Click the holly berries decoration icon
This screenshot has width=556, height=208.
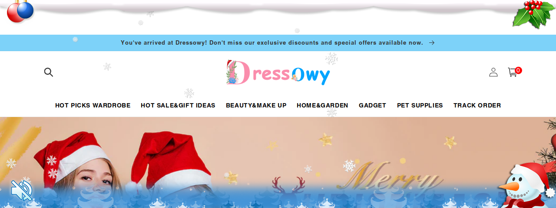[x=533, y=14]
